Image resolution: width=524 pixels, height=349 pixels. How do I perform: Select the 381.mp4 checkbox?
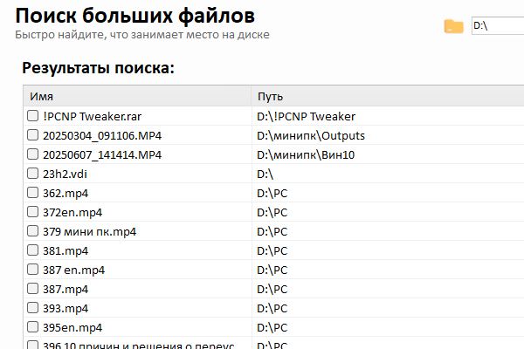32,250
